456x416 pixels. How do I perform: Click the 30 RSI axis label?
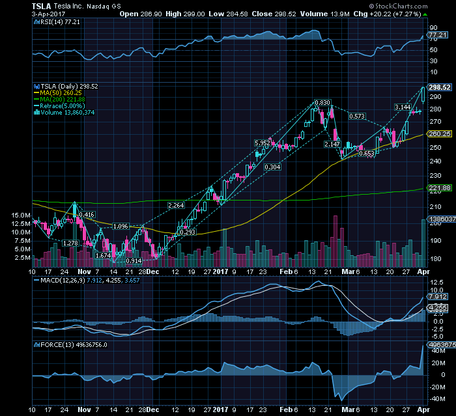[433, 61]
